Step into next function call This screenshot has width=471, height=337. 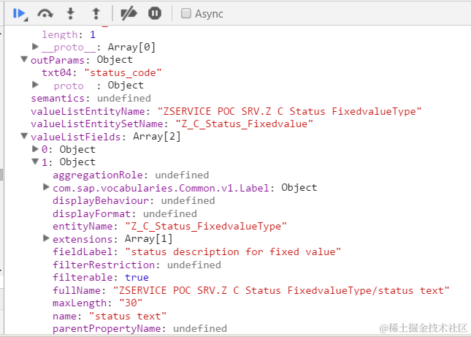[71, 14]
